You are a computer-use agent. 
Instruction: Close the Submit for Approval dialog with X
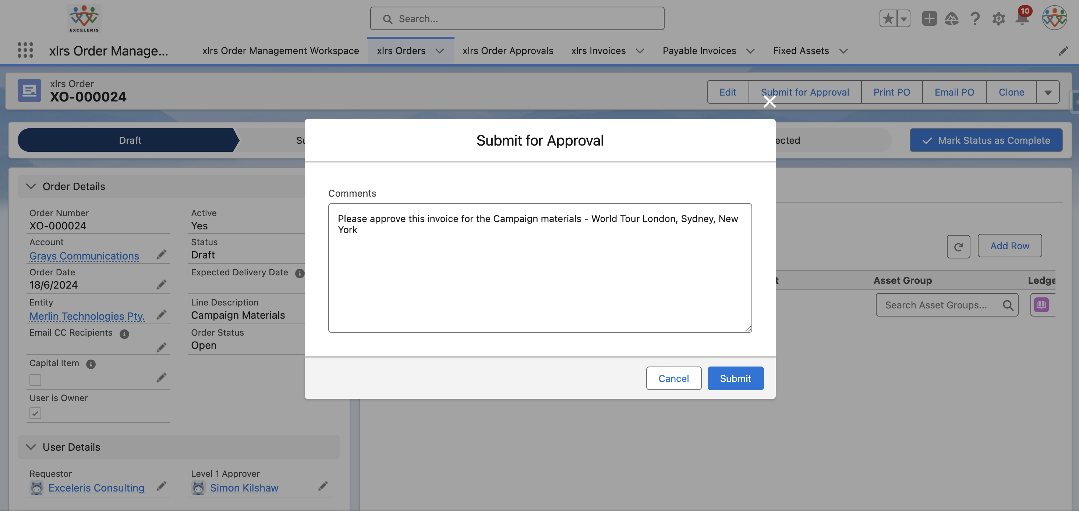pyautogui.click(x=770, y=102)
